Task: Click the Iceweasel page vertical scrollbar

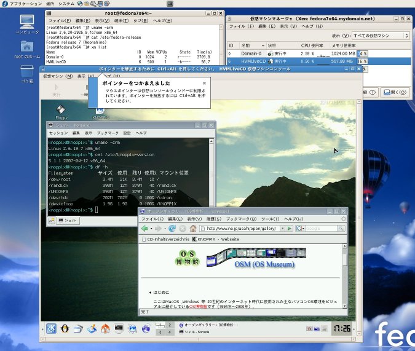Action: (344, 276)
